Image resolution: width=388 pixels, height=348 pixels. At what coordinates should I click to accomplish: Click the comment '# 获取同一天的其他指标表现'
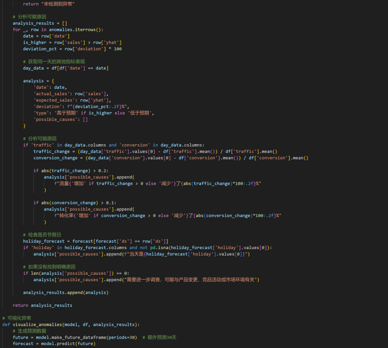pyautogui.click(x=54, y=62)
